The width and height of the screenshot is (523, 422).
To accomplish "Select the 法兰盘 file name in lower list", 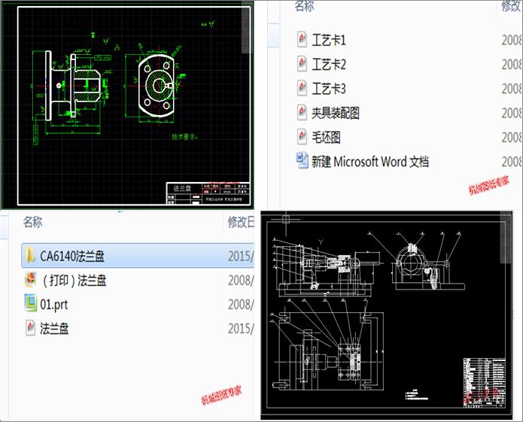I will pyautogui.click(x=54, y=329).
